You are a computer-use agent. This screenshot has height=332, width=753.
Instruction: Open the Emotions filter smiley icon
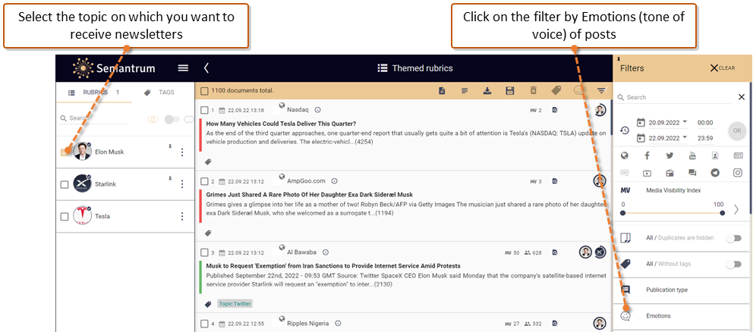[625, 315]
